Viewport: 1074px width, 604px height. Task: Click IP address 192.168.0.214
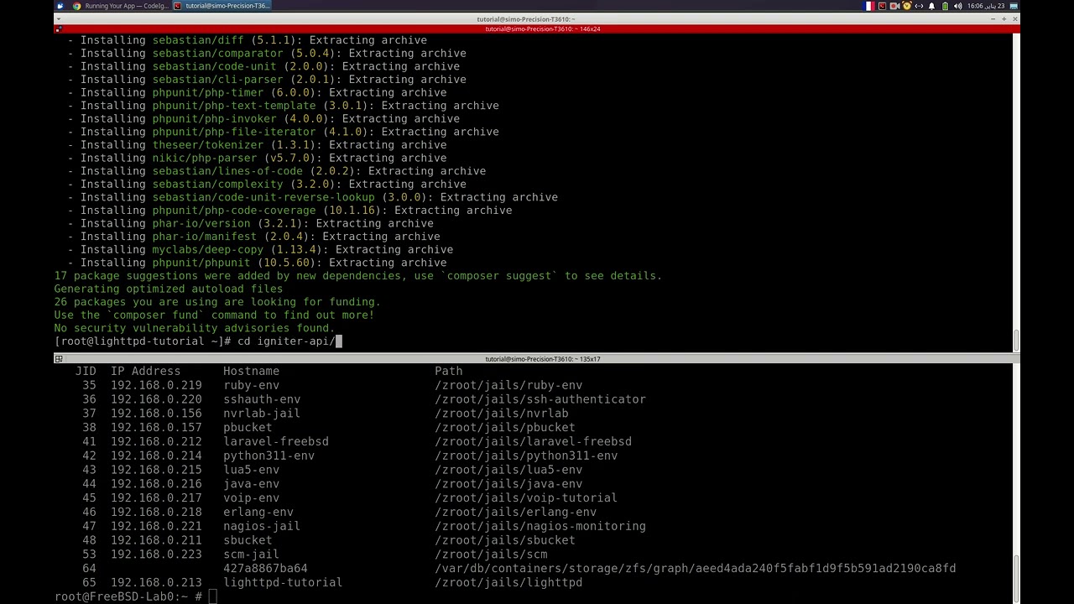[156, 456]
